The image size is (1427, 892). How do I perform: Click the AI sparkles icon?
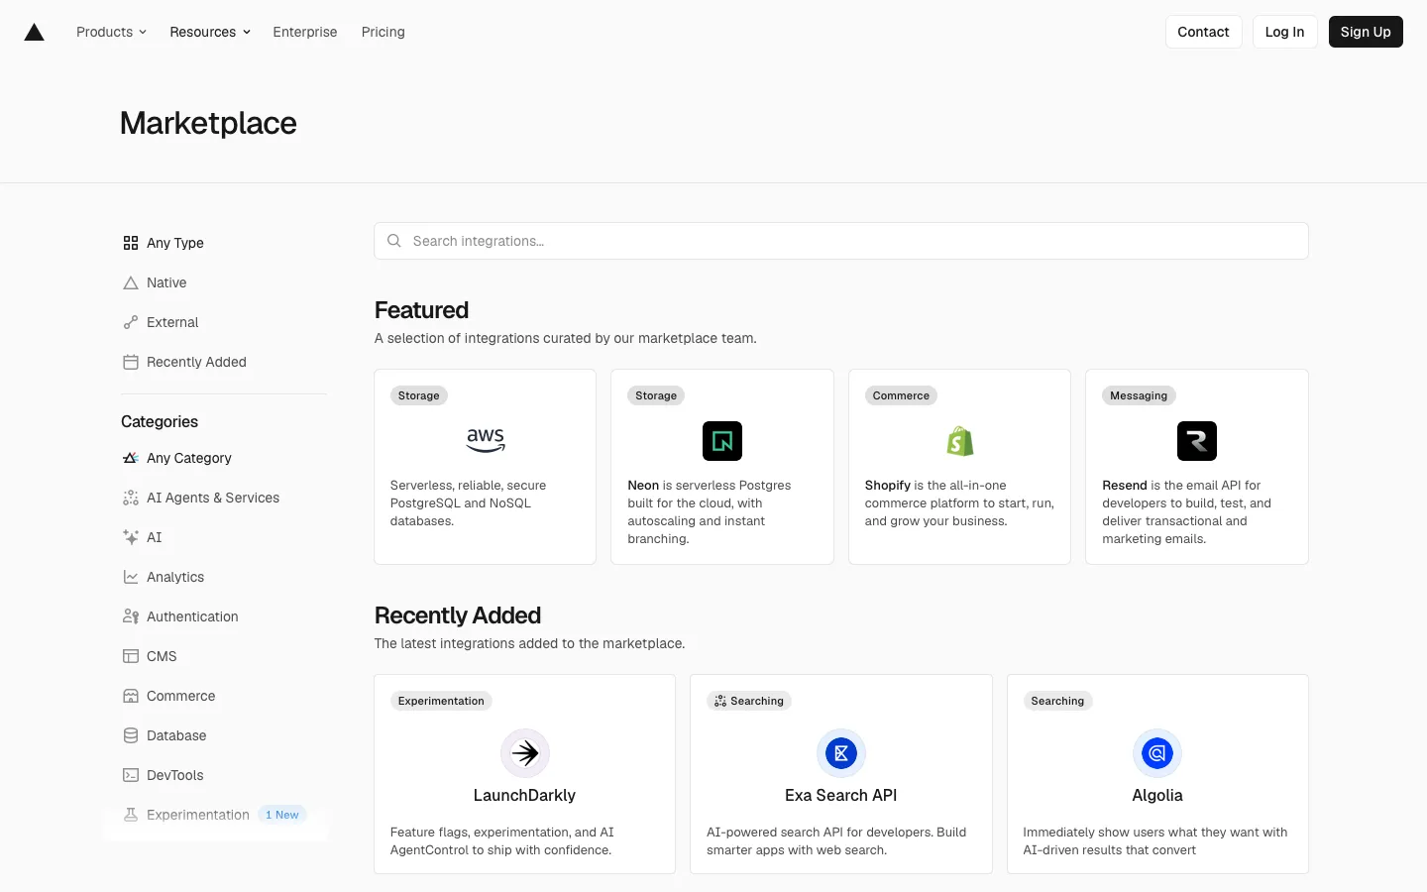coord(131,537)
